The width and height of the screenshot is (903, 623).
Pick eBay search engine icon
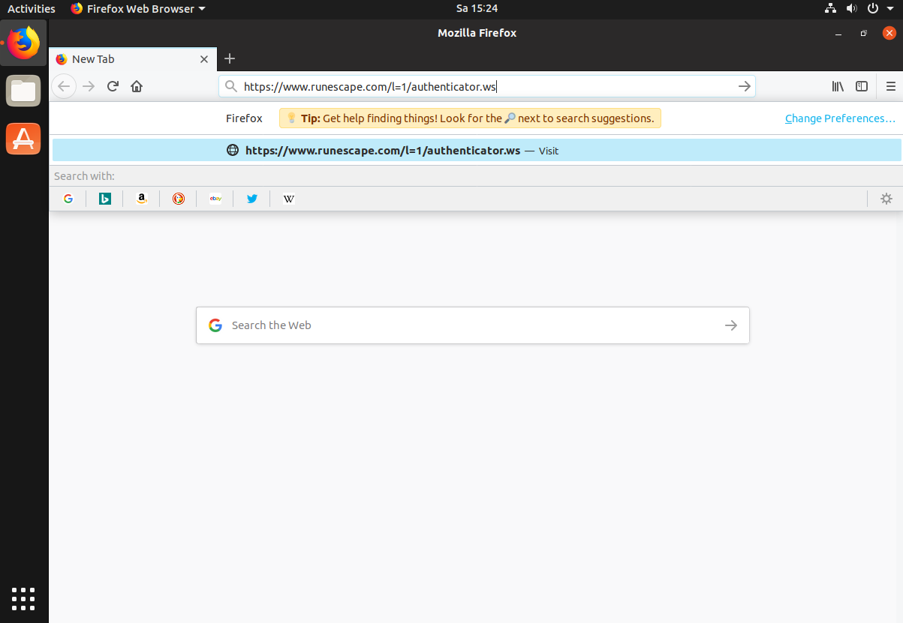click(215, 199)
